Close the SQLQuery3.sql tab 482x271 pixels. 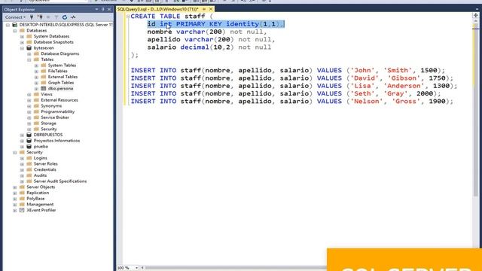tap(211, 9)
